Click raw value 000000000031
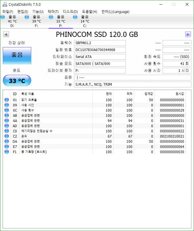This screenshot has width=194, height=231. click(x=172, y=121)
